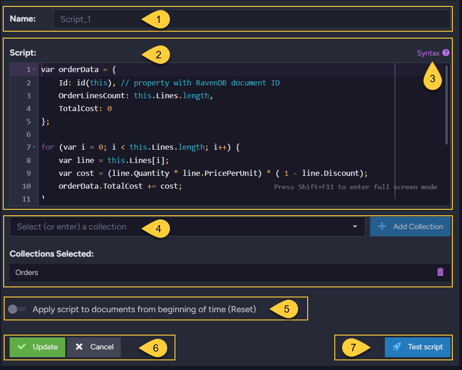Click the comment 'property with RavenDB document ID'
462x370 pixels.
207,83
